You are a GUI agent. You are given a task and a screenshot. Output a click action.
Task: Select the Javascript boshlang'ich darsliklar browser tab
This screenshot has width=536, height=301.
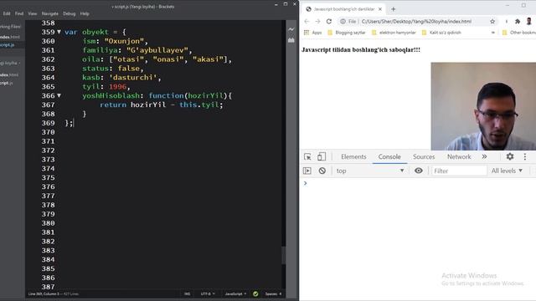(343, 9)
